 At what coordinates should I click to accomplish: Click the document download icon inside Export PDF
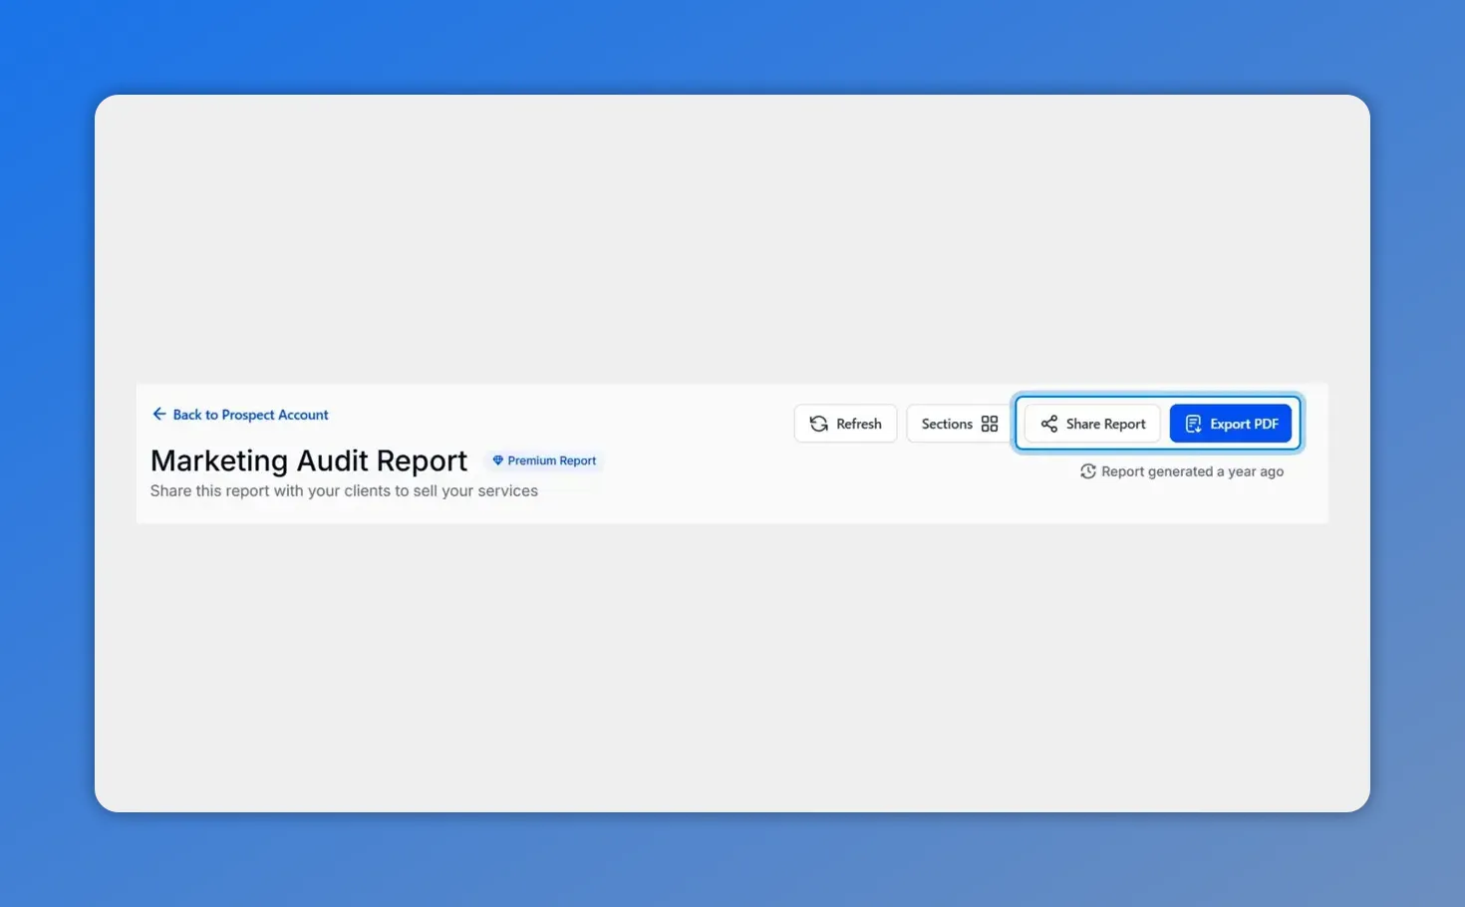[x=1193, y=423]
